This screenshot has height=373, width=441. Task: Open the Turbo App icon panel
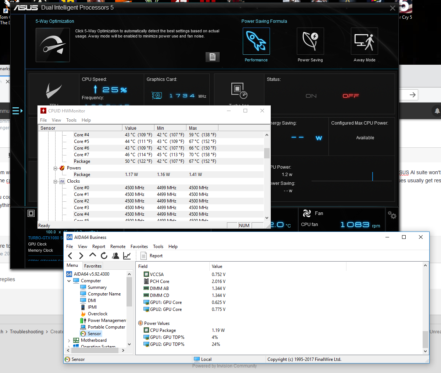click(x=239, y=90)
